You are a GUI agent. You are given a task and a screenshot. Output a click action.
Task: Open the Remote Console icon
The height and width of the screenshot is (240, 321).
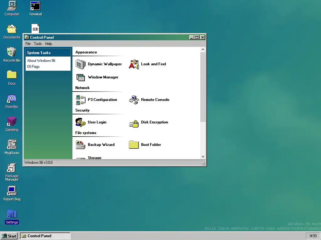coord(134,100)
